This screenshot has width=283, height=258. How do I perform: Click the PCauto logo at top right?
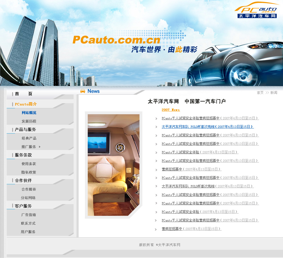click(257, 10)
